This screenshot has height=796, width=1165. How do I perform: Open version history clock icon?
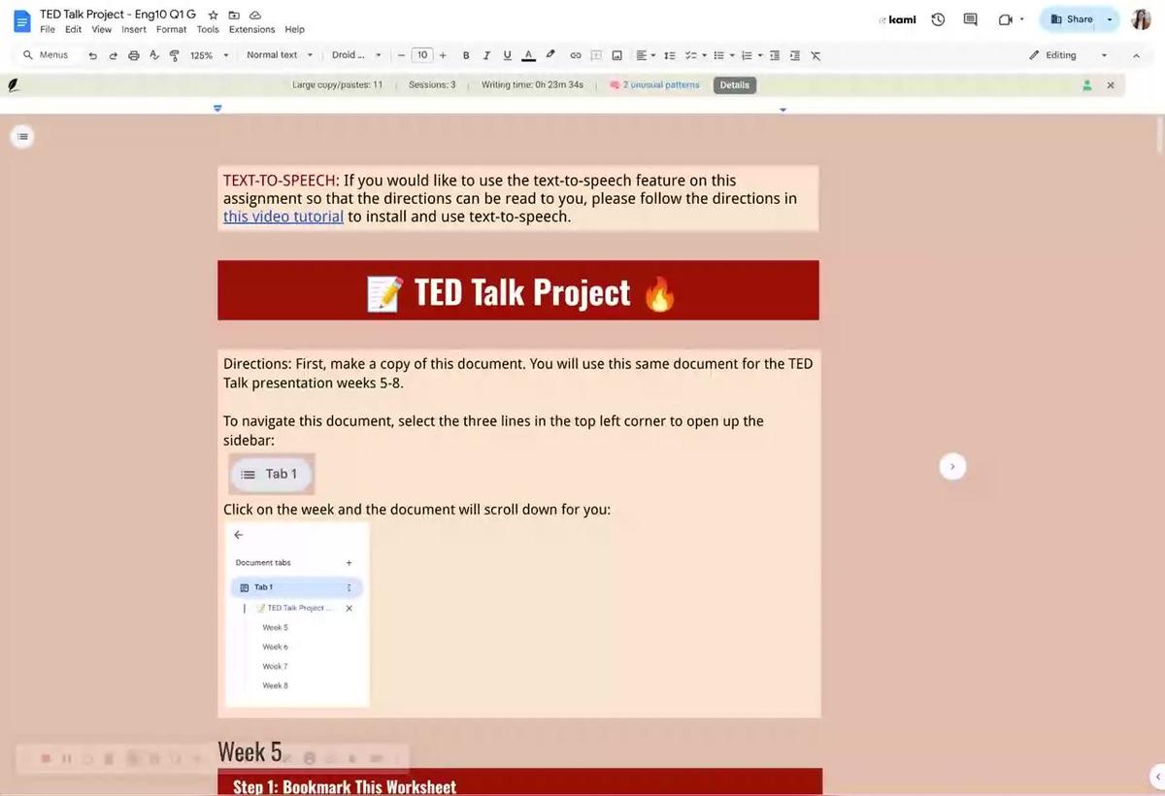coord(938,19)
